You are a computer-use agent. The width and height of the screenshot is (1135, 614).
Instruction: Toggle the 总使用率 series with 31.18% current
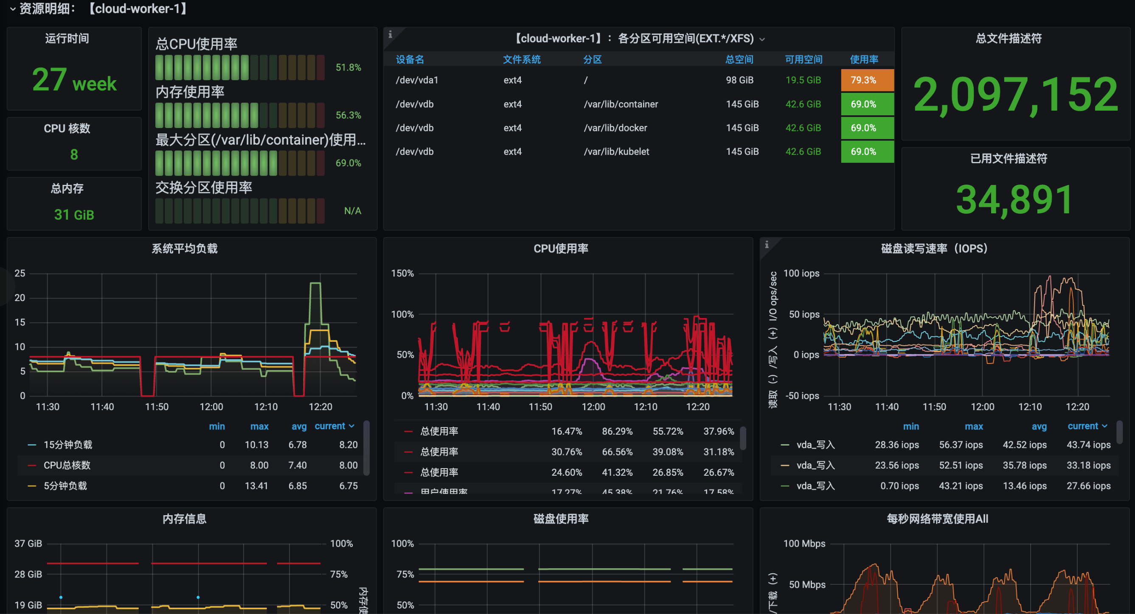point(439,452)
